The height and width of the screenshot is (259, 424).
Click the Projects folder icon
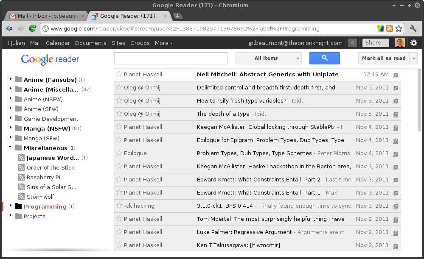[18, 216]
